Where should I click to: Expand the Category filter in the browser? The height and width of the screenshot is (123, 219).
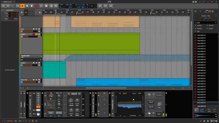[x=199, y=28]
